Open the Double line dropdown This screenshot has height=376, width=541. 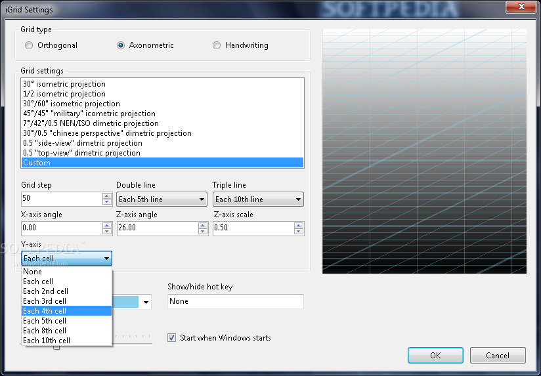162,199
